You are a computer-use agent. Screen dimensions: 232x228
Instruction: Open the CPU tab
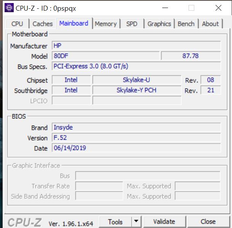[17, 24]
